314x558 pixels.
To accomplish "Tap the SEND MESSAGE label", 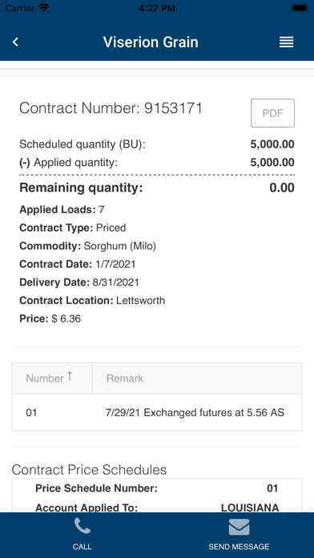I will coord(239,547).
